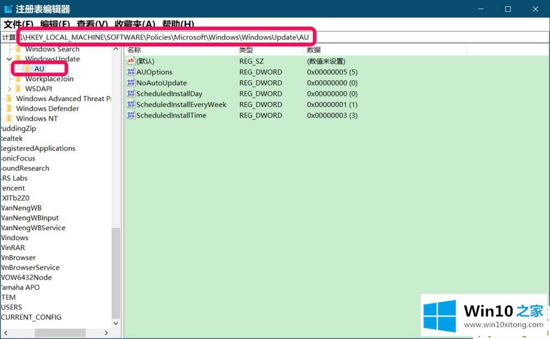
Task: Select the WOW6432Node key
Action: (x=26, y=277)
